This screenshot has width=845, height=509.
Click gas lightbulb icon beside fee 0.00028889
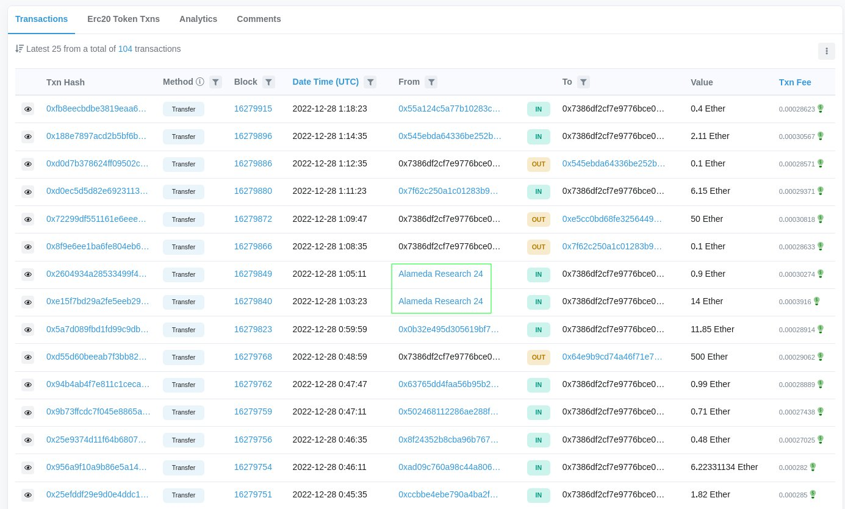pos(821,384)
